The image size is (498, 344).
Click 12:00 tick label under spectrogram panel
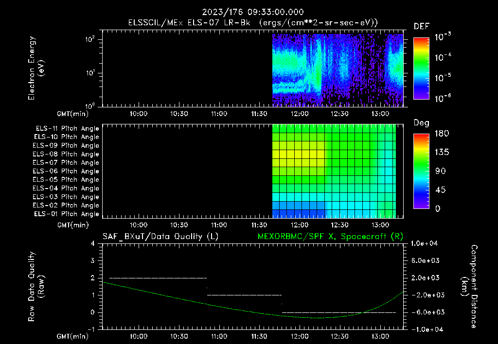pyautogui.click(x=300, y=114)
